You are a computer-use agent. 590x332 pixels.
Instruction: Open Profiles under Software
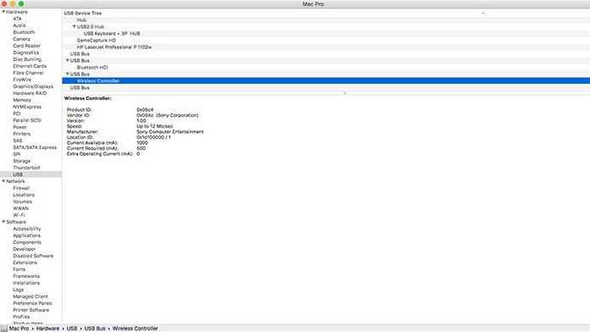pos(21,317)
